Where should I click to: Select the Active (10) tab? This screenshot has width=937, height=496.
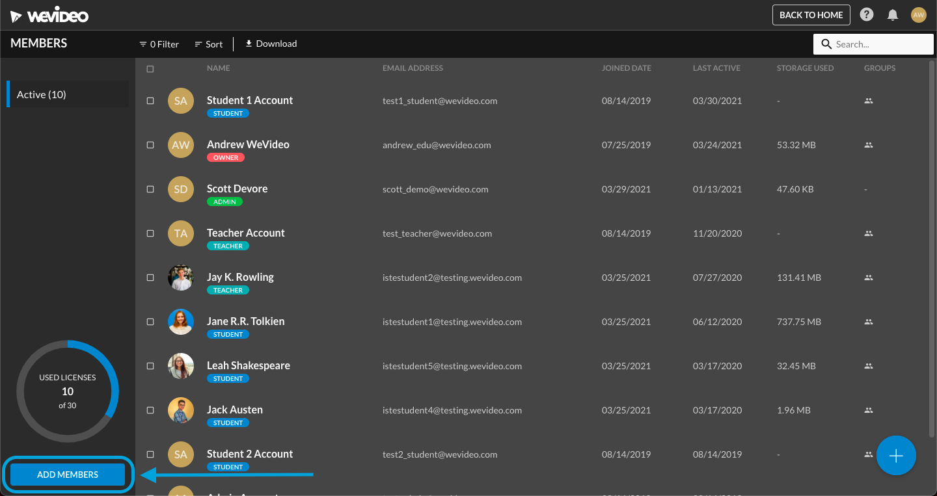point(68,94)
